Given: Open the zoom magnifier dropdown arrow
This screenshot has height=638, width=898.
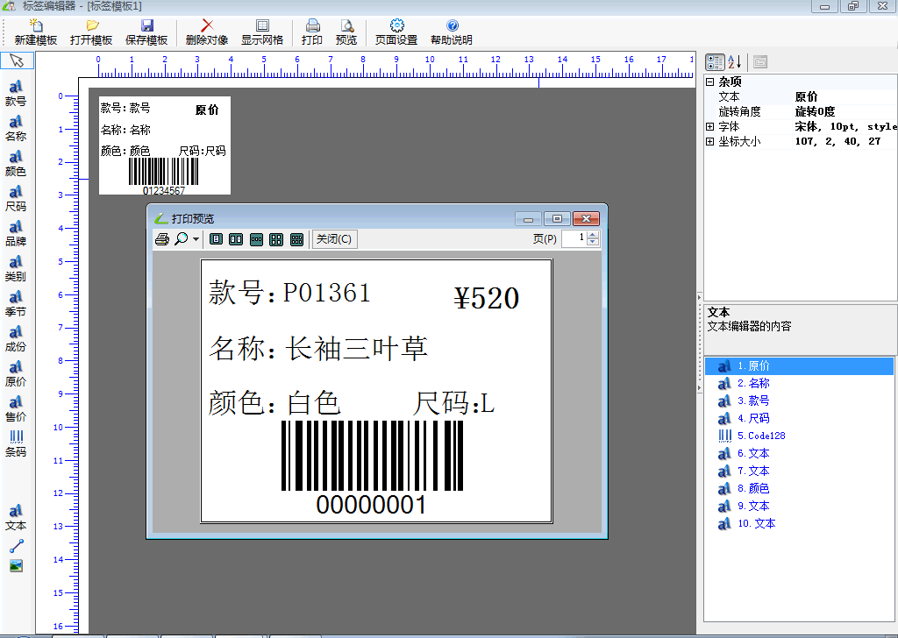Looking at the screenshot, I should point(196,239).
